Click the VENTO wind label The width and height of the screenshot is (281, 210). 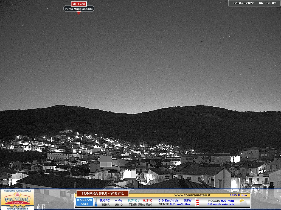(164, 204)
